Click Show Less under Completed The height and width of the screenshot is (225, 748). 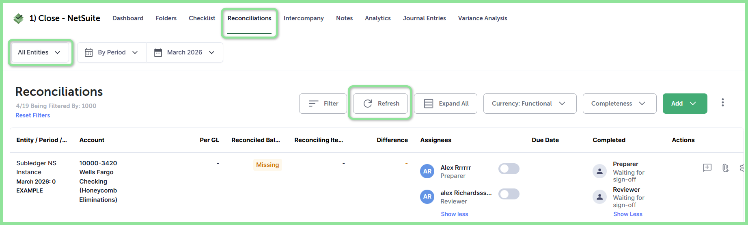click(627, 214)
